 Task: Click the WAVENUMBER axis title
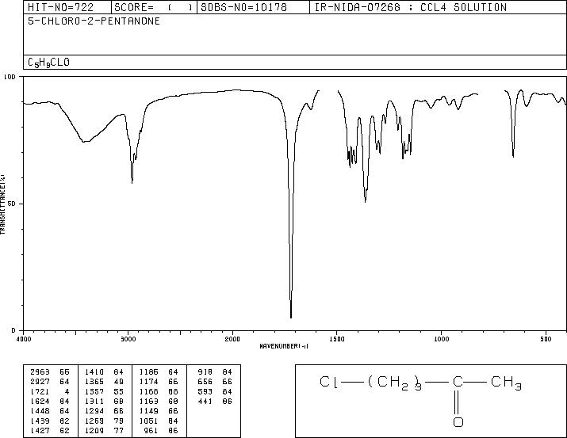(x=284, y=346)
